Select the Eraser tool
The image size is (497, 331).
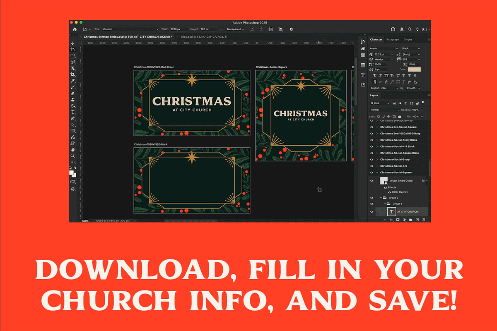click(73, 94)
